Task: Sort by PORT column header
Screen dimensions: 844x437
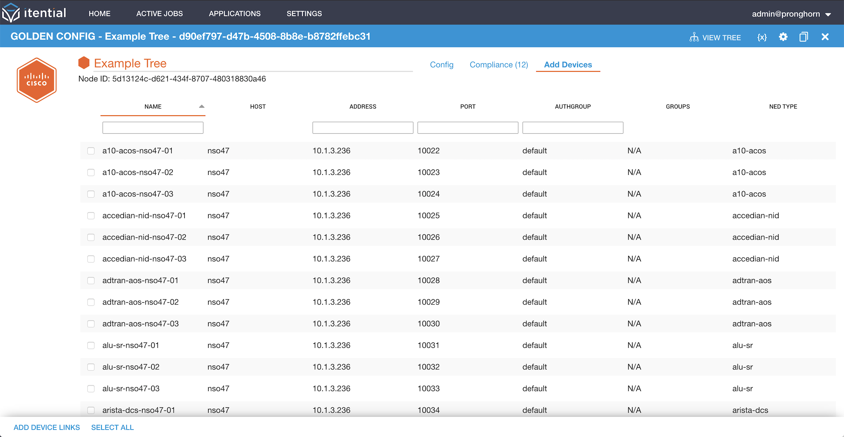Action: (468, 107)
